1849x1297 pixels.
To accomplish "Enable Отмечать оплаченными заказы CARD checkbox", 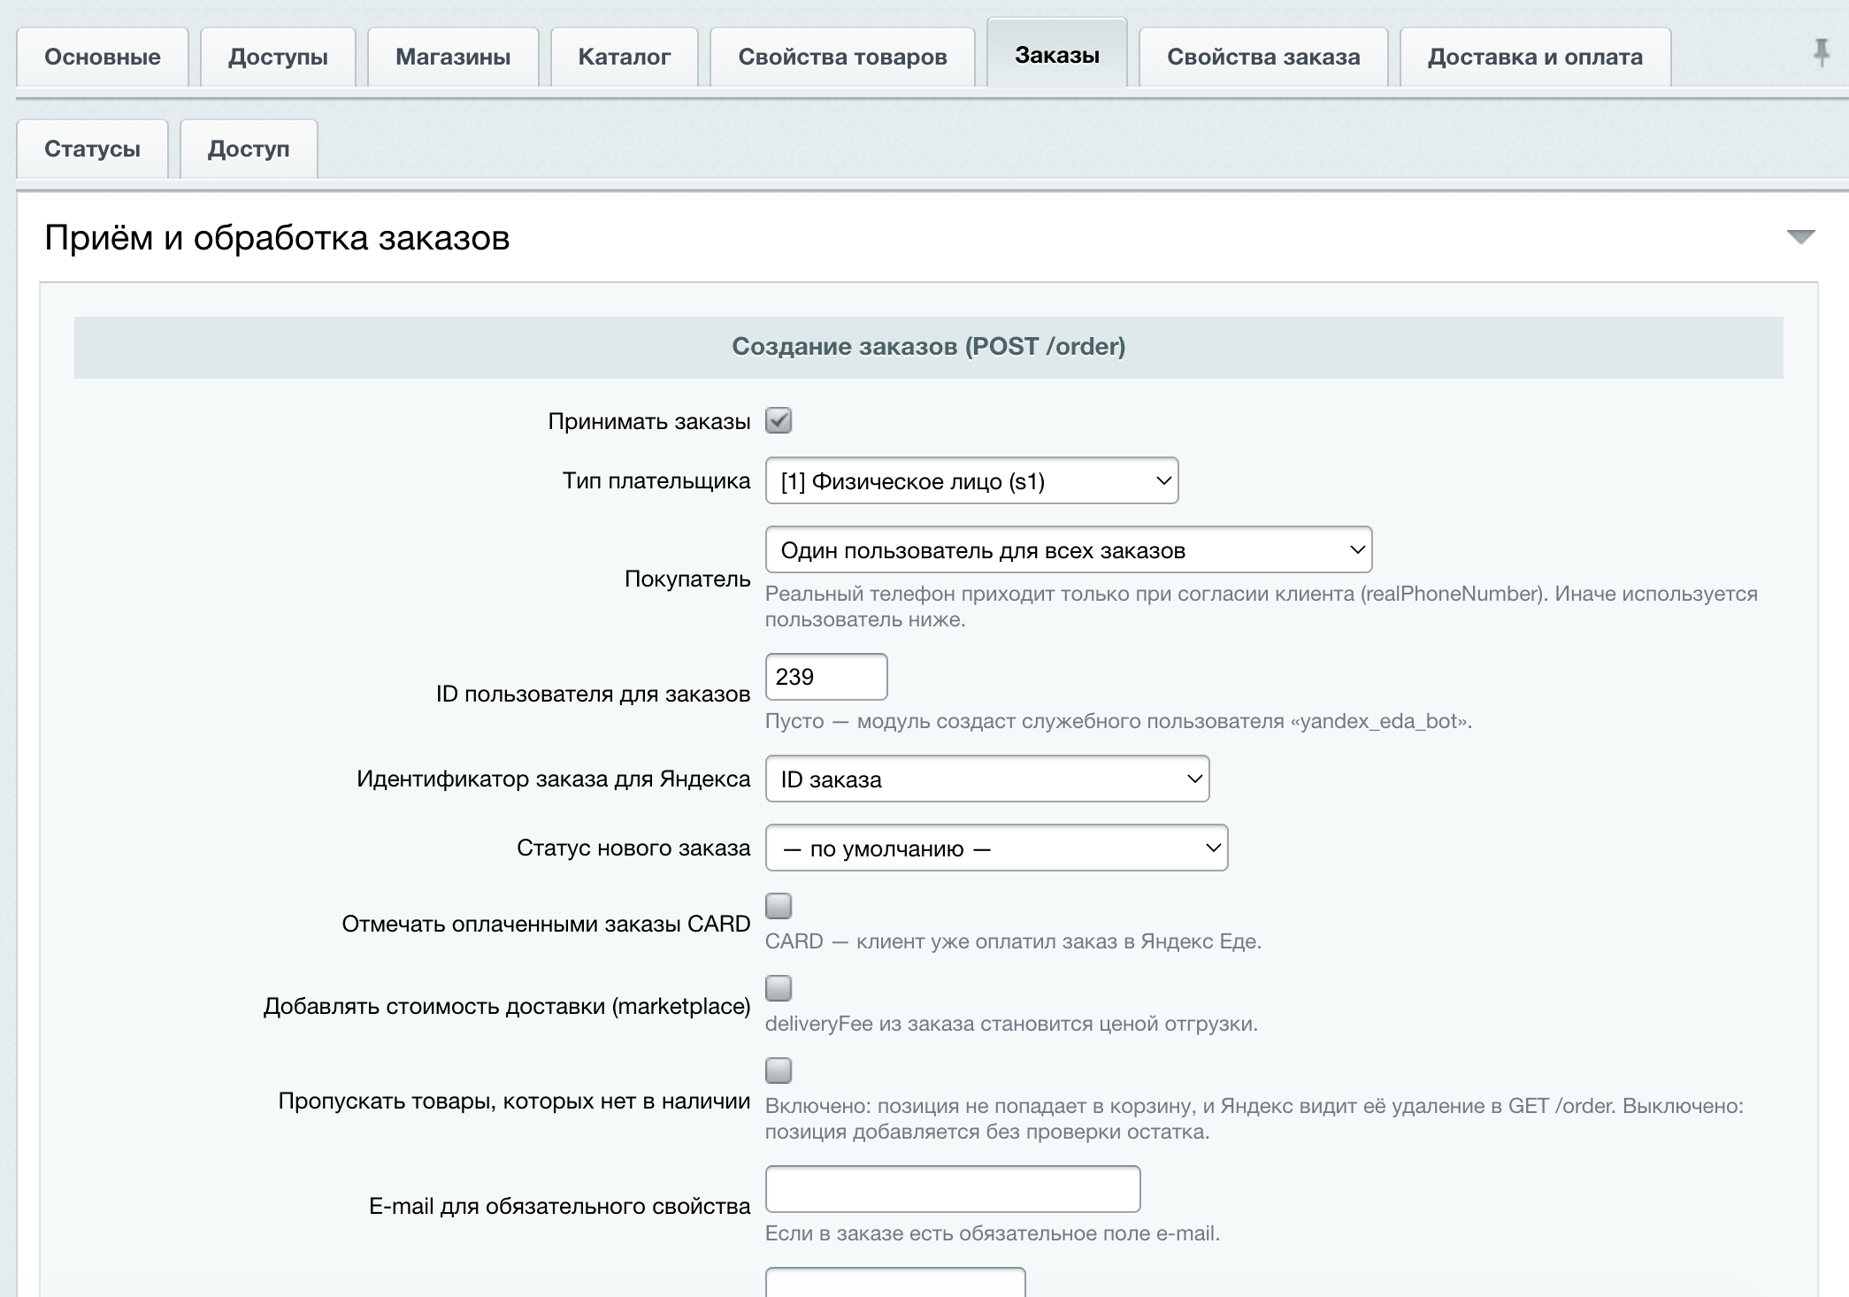I will pyautogui.click(x=779, y=906).
